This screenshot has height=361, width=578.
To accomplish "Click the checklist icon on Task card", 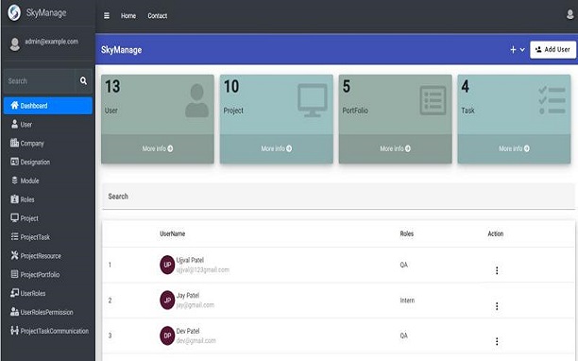I will tap(552, 100).
